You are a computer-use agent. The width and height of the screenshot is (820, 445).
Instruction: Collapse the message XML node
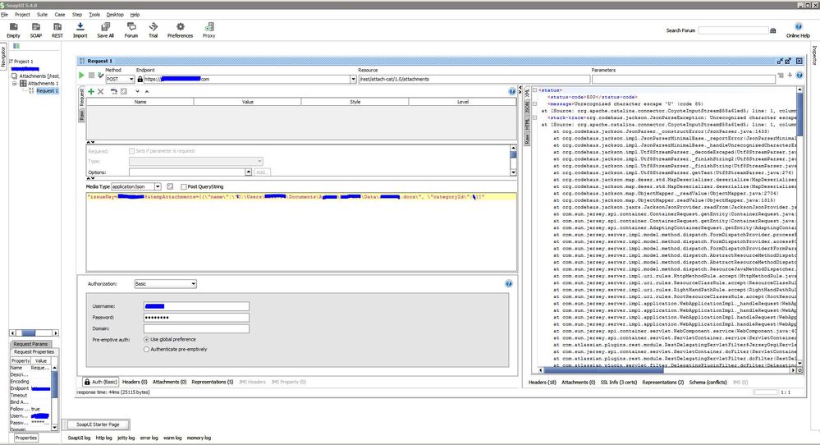click(534, 103)
